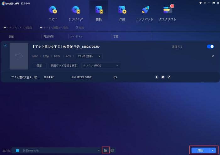Click the video thumbnail placeholder
This screenshot has height=155, width=220.
[19, 56]
